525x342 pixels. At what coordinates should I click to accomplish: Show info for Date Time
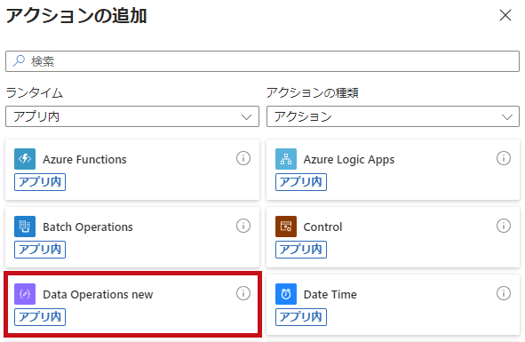point(504,293)
